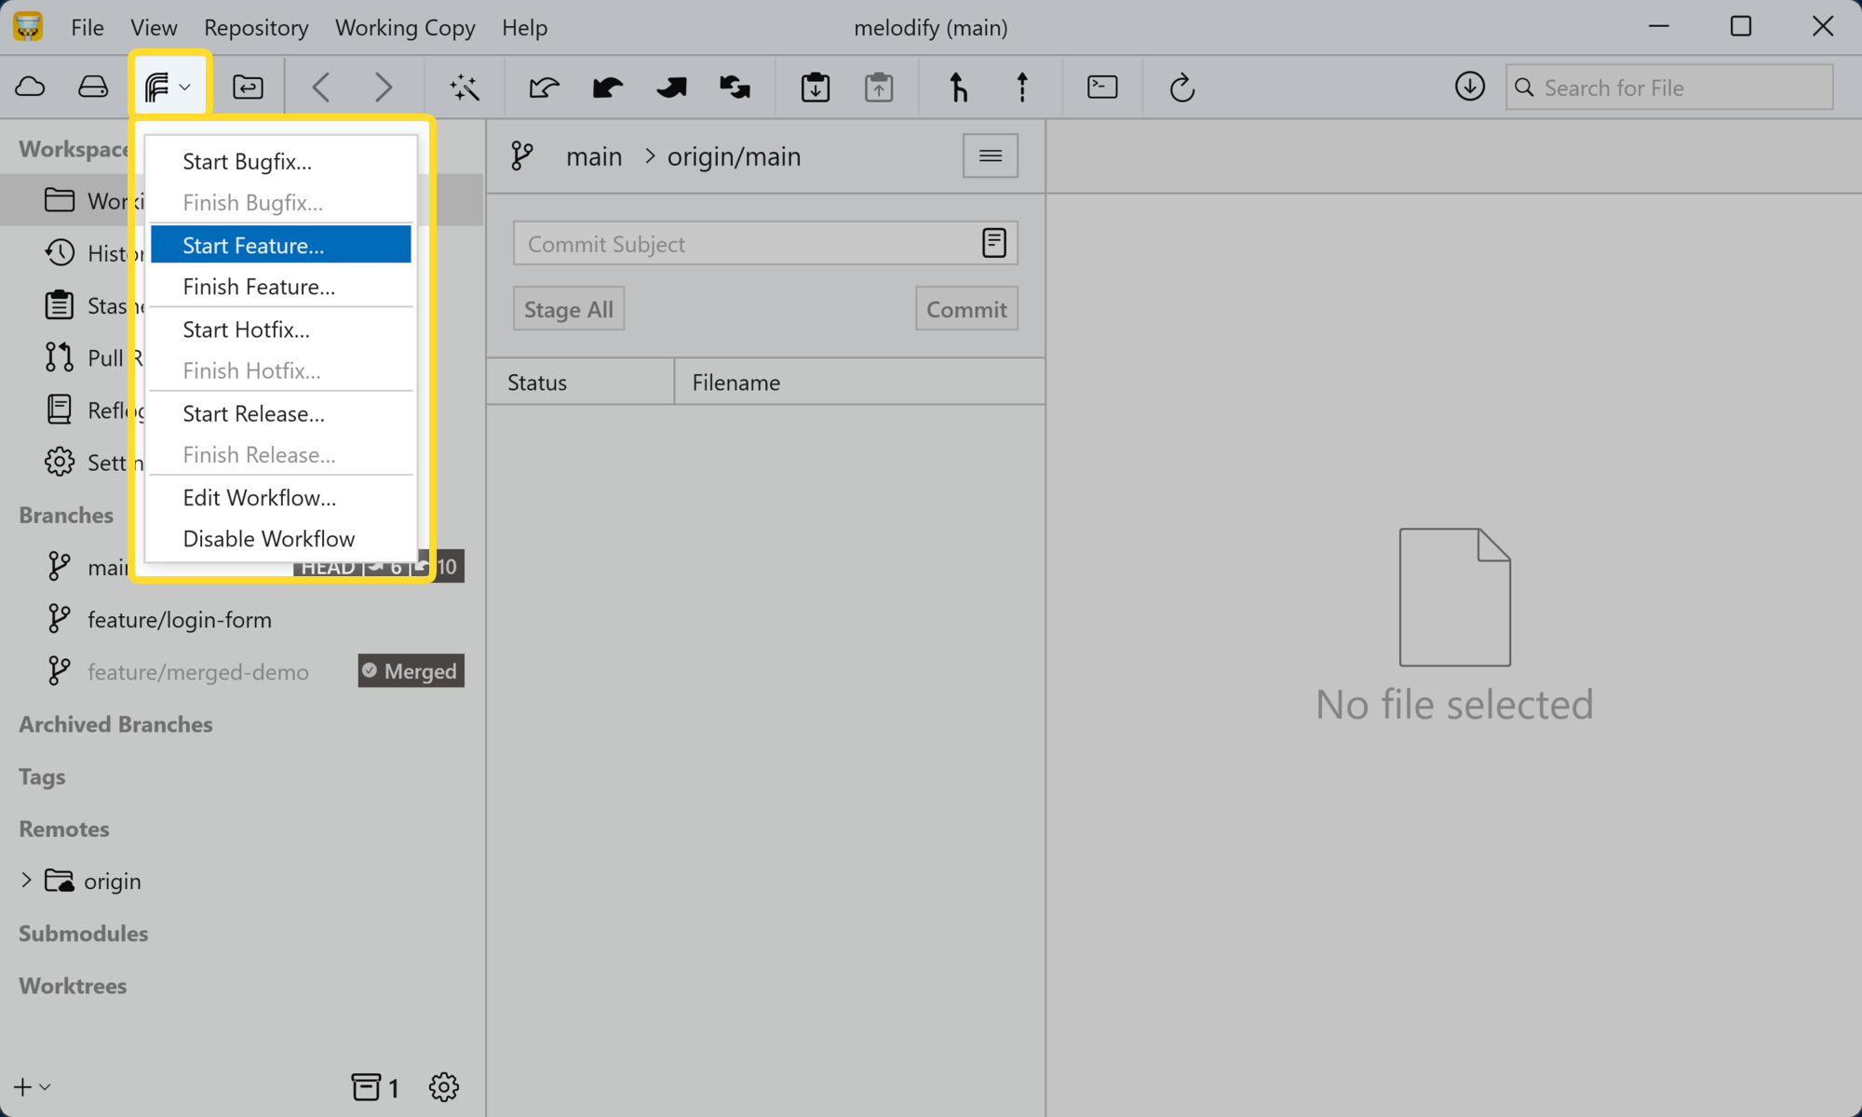1862x1117 pixels.
Task: Sort by the Status column header
Action: tap(580, 382)
